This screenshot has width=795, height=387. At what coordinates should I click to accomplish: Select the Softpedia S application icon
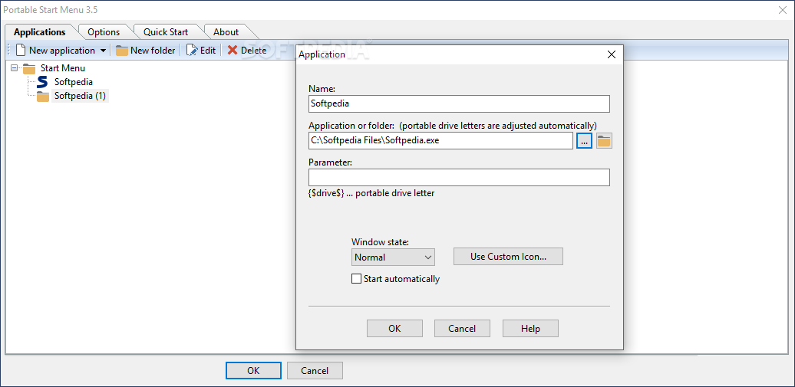[x=43, y=81]
